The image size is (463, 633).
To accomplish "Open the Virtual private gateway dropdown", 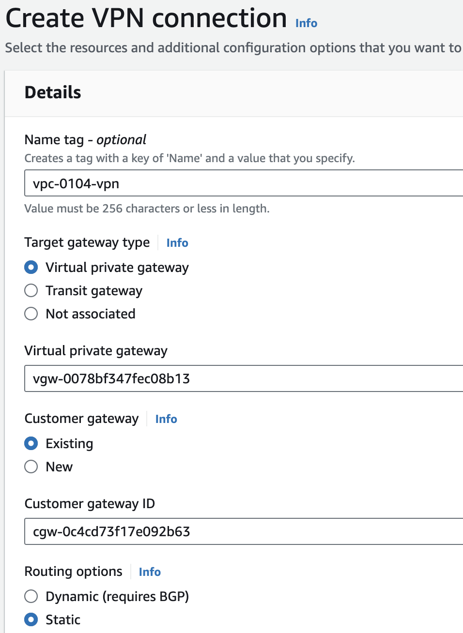I will [x=242, y=378].
